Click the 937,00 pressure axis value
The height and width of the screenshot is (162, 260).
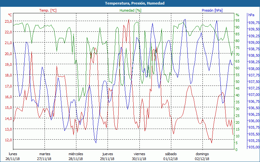254,95
